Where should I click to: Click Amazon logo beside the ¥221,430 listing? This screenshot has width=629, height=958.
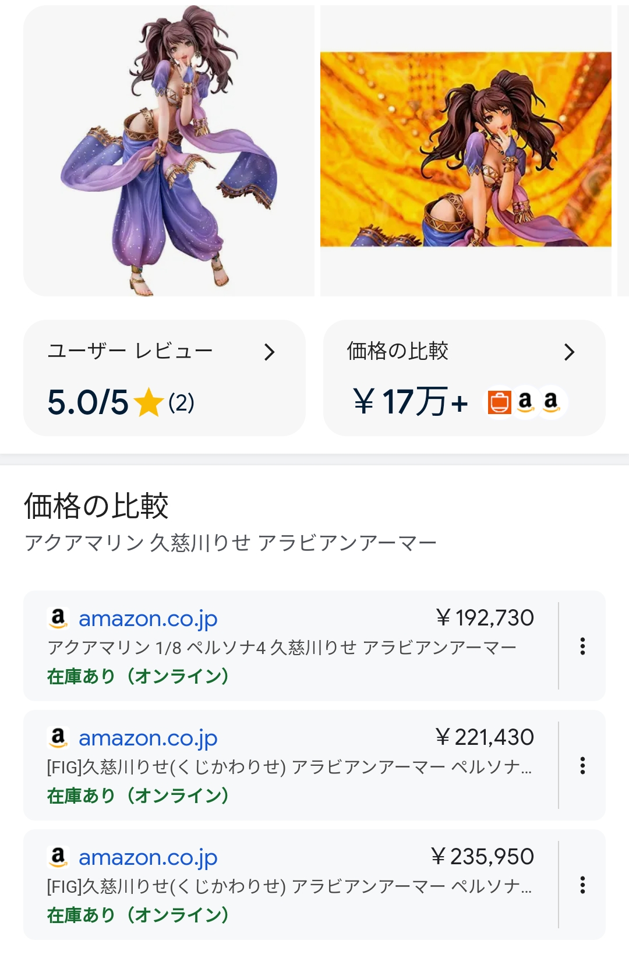point(58,737)
